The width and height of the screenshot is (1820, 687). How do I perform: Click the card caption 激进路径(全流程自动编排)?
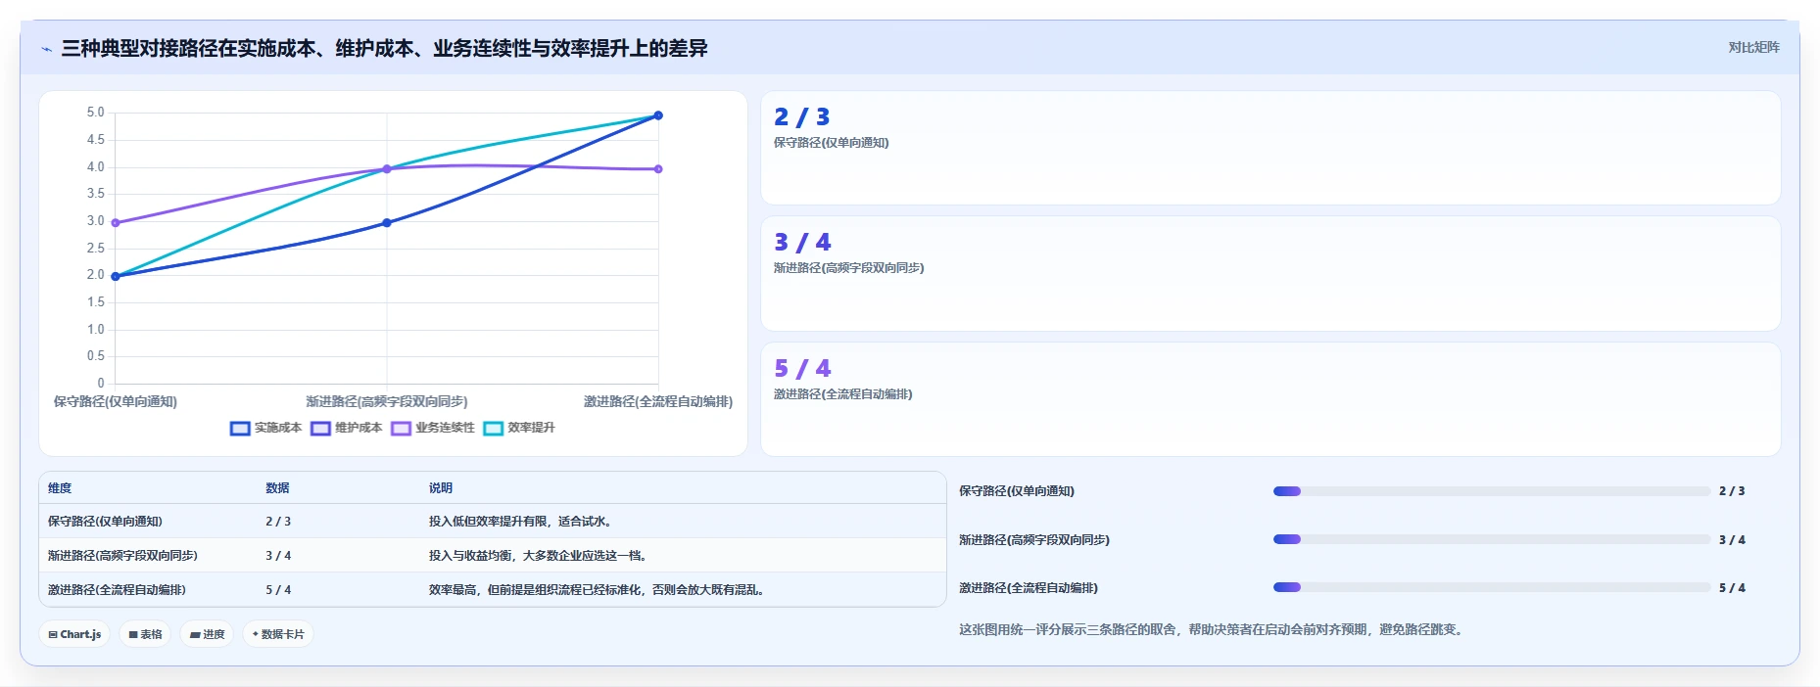843,394
